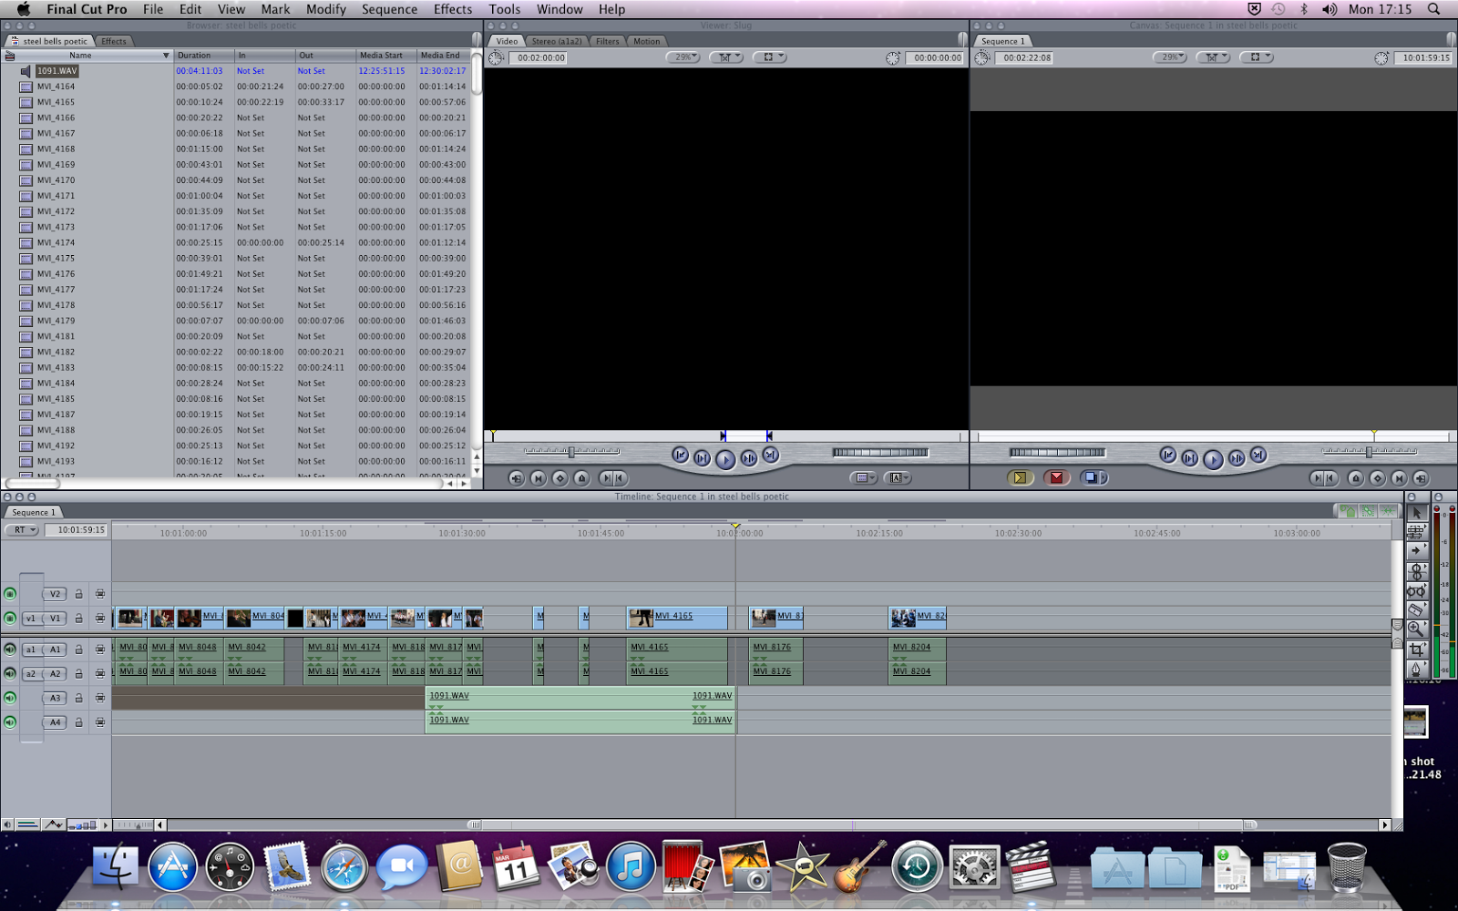
Task: Switch to the Effects browser tab
Action: tap(114, 41)
